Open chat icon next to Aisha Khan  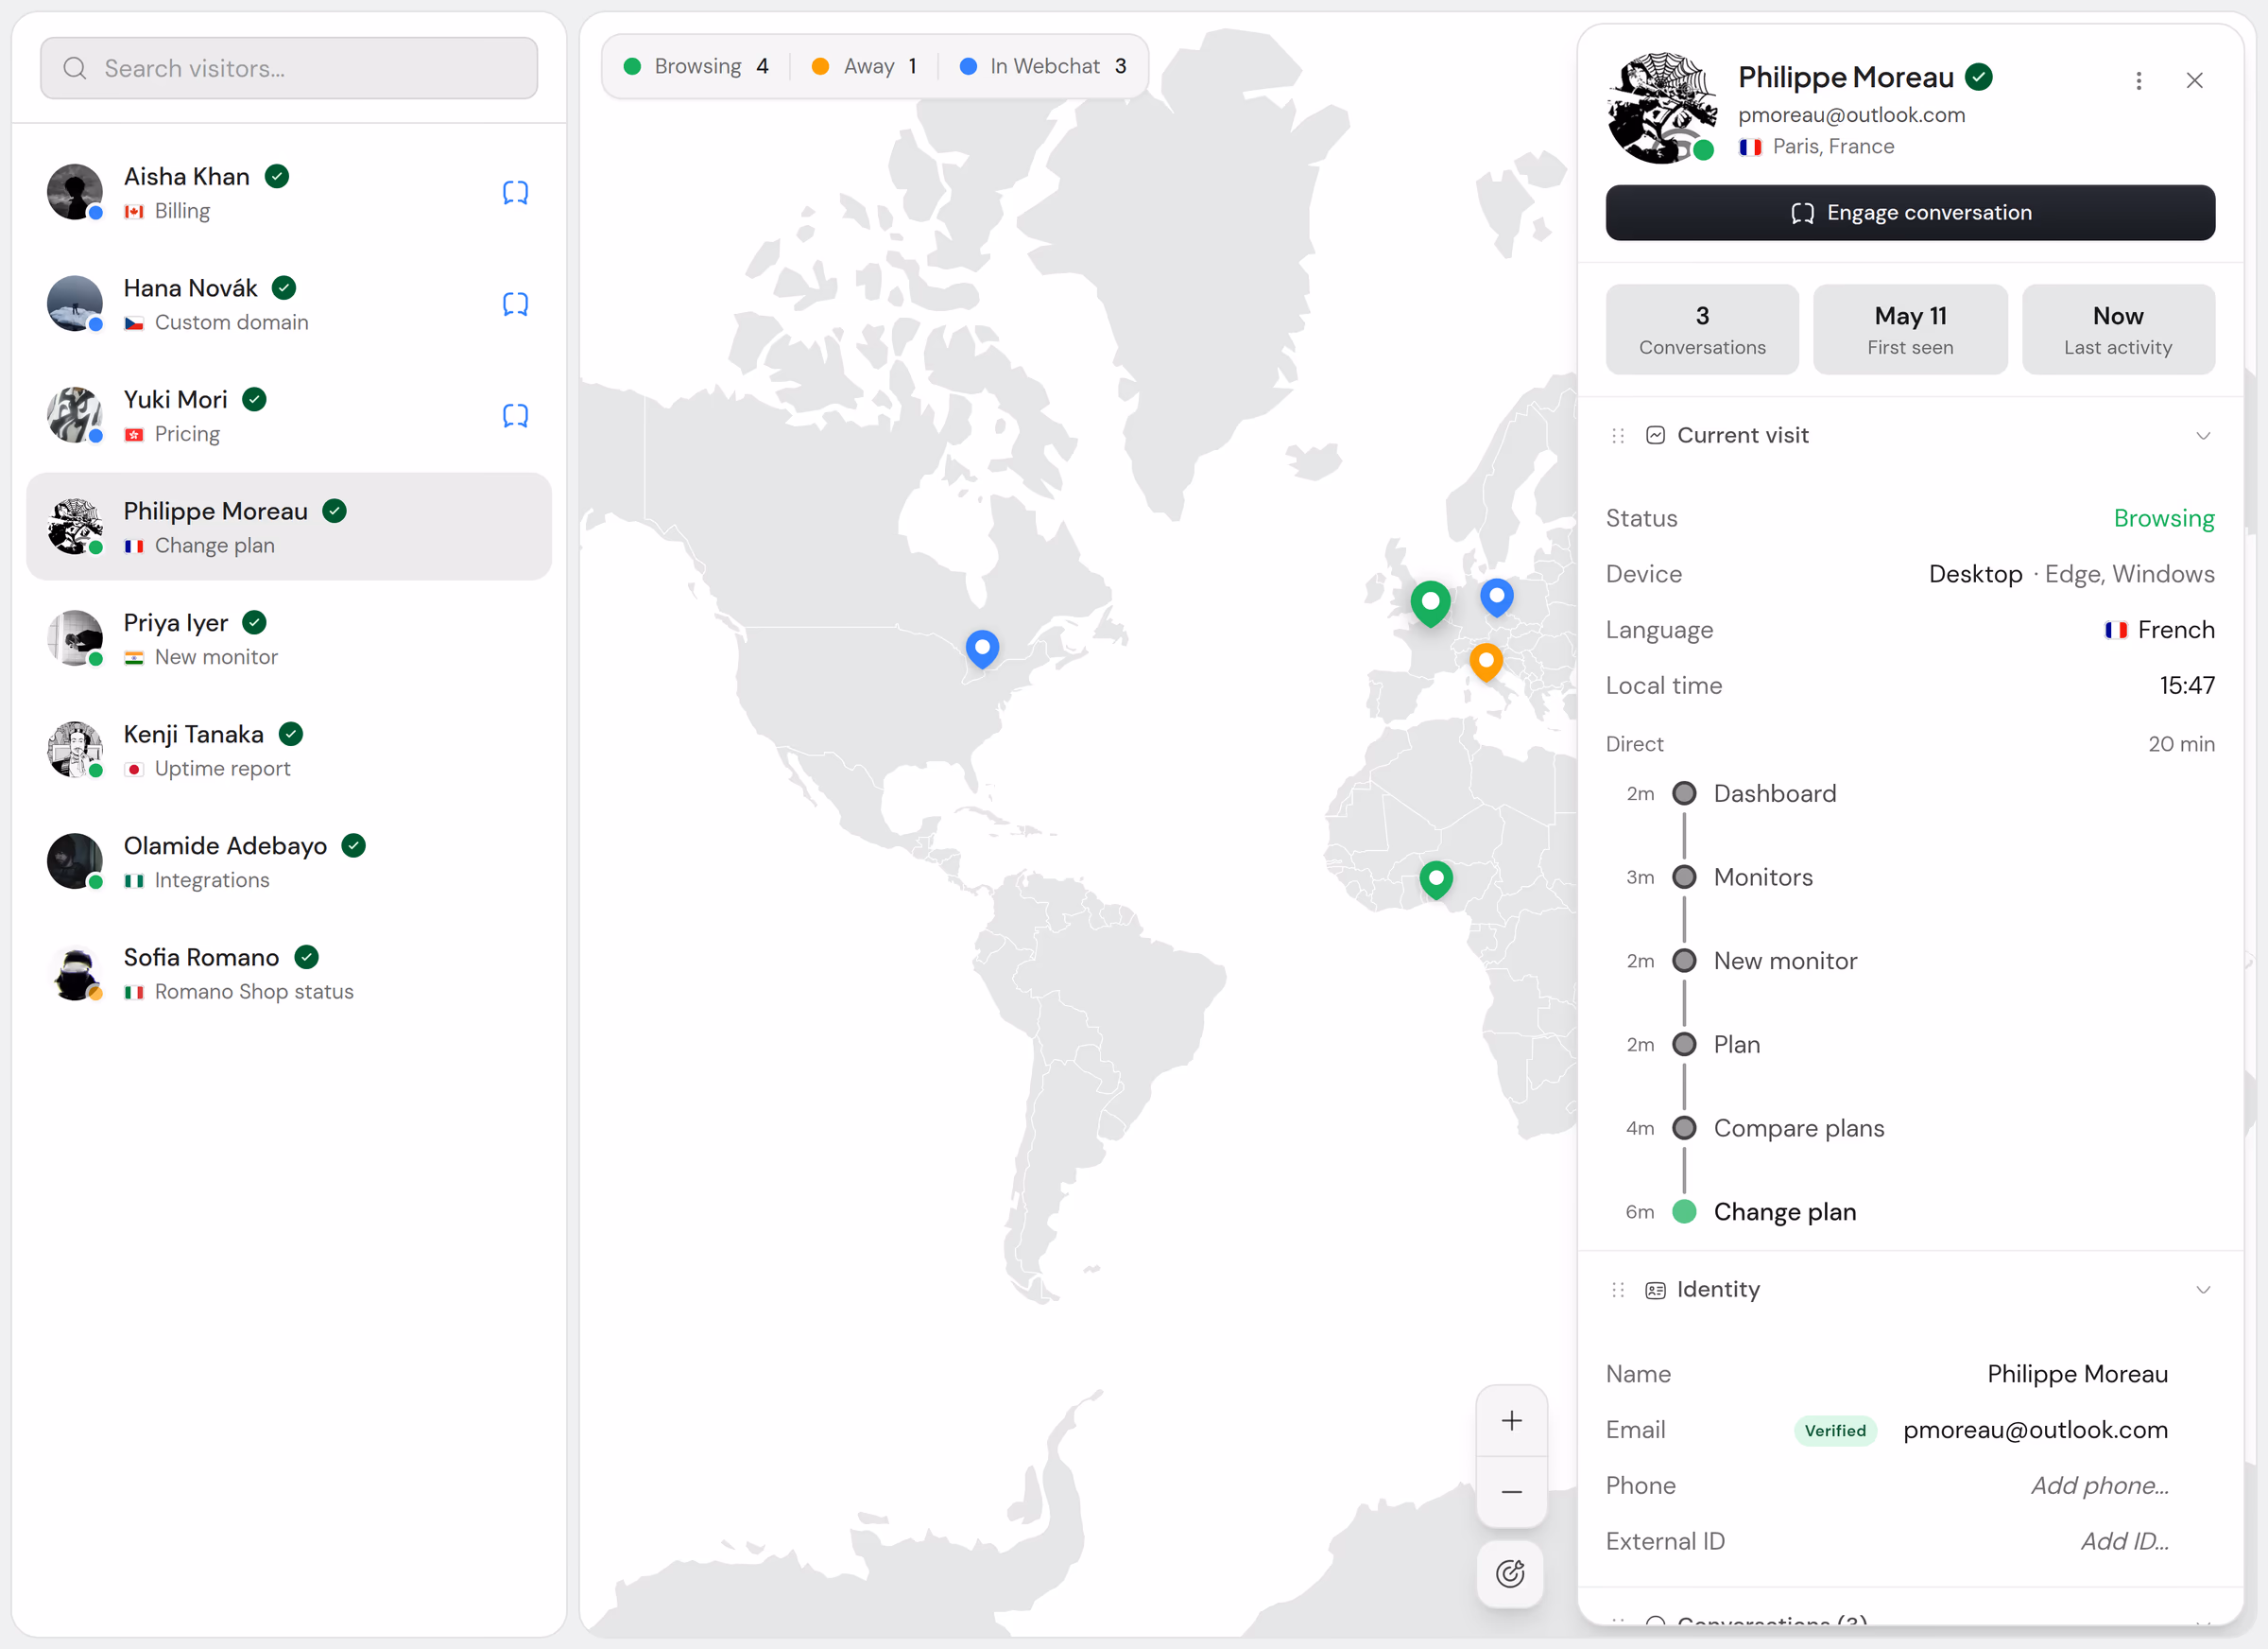(515, 193)
